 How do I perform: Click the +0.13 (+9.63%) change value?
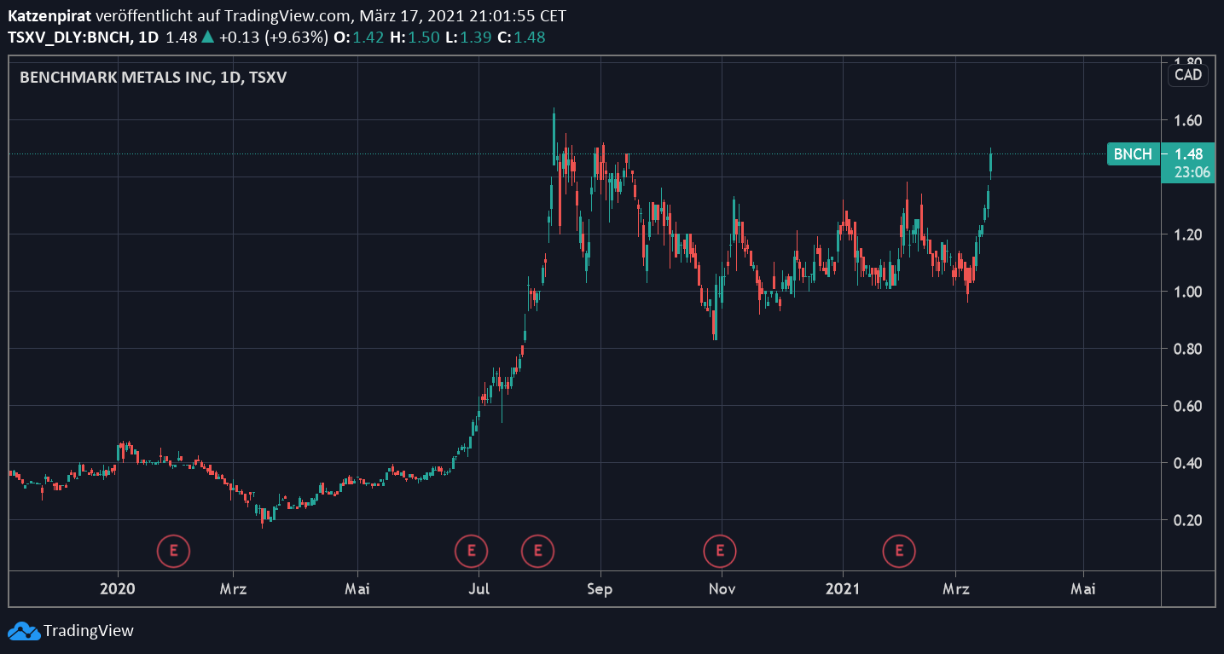point(274,37)
